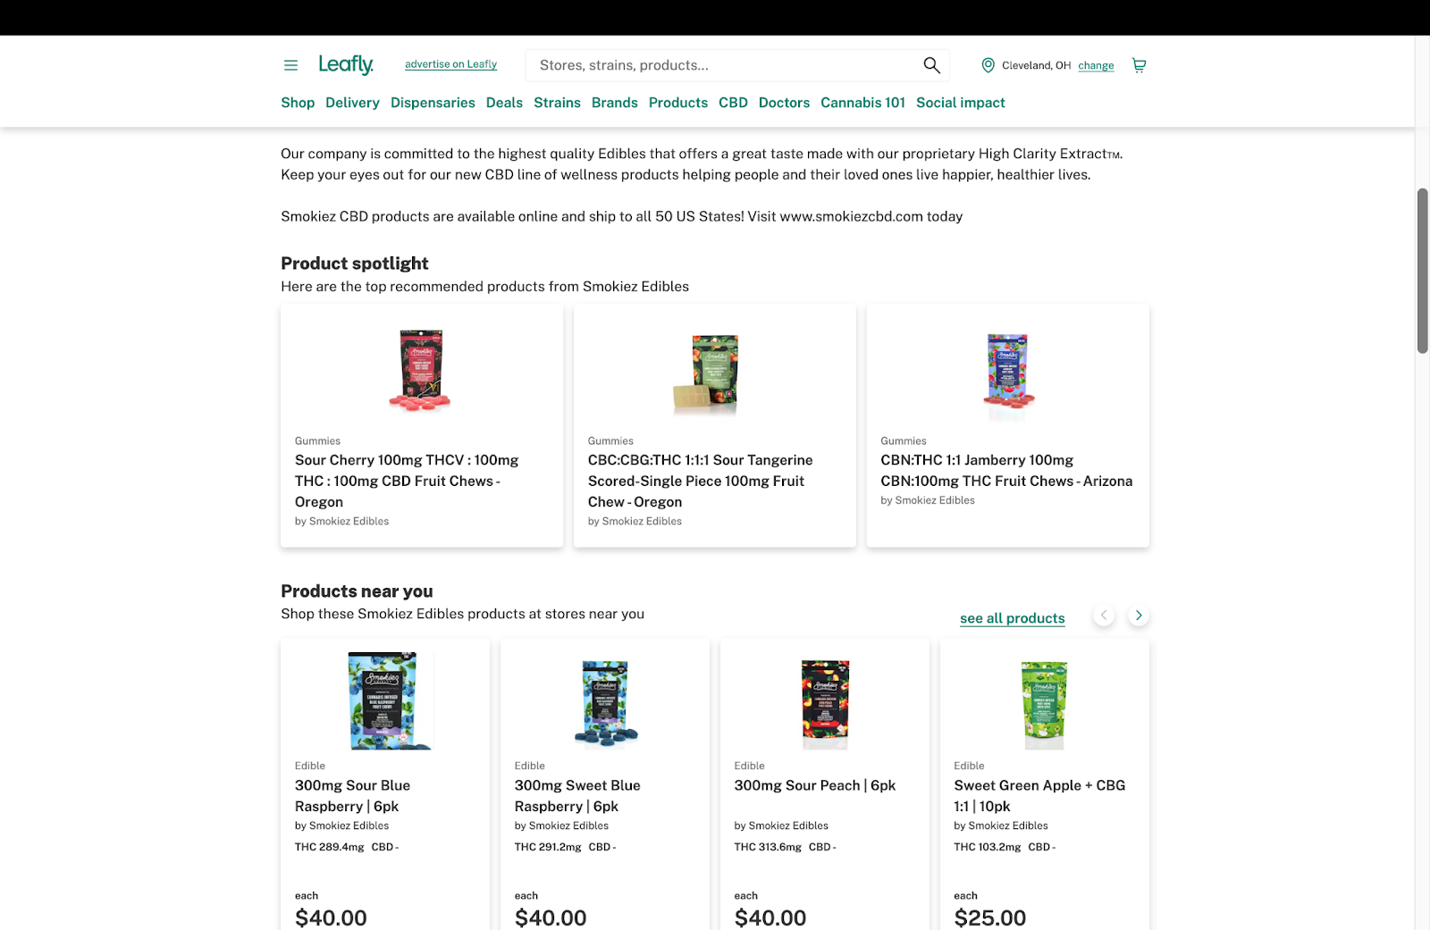
Task: Open the Dispensaries menu item
Action: (x=433, y=103)
